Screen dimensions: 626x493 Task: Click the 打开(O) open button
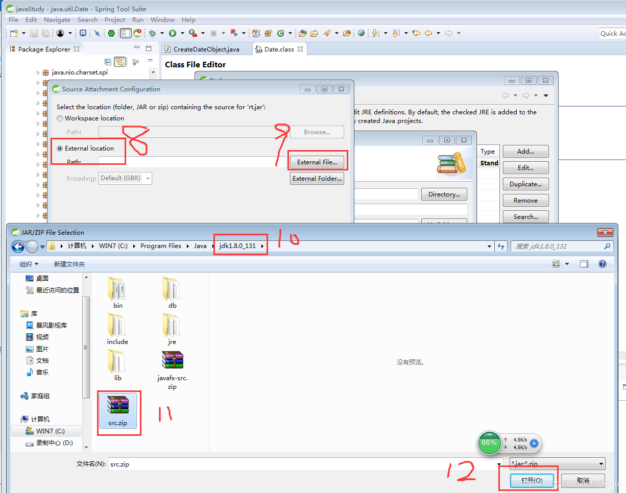click(532, 480)
